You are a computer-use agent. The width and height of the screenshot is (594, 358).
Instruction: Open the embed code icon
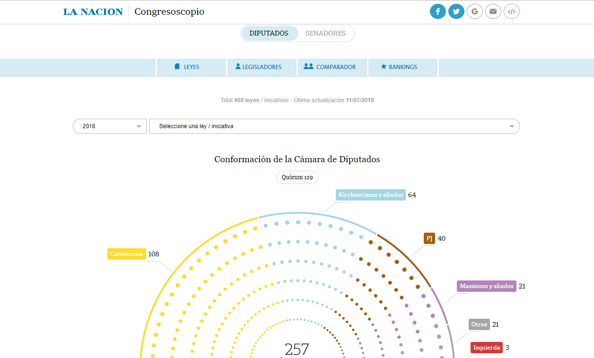click(x=511, y=11)
